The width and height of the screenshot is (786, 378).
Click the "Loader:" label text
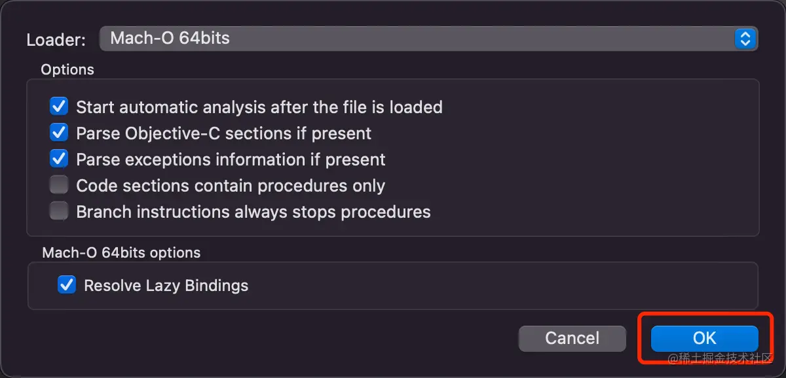pyautogui.click(x=56, y=40)
